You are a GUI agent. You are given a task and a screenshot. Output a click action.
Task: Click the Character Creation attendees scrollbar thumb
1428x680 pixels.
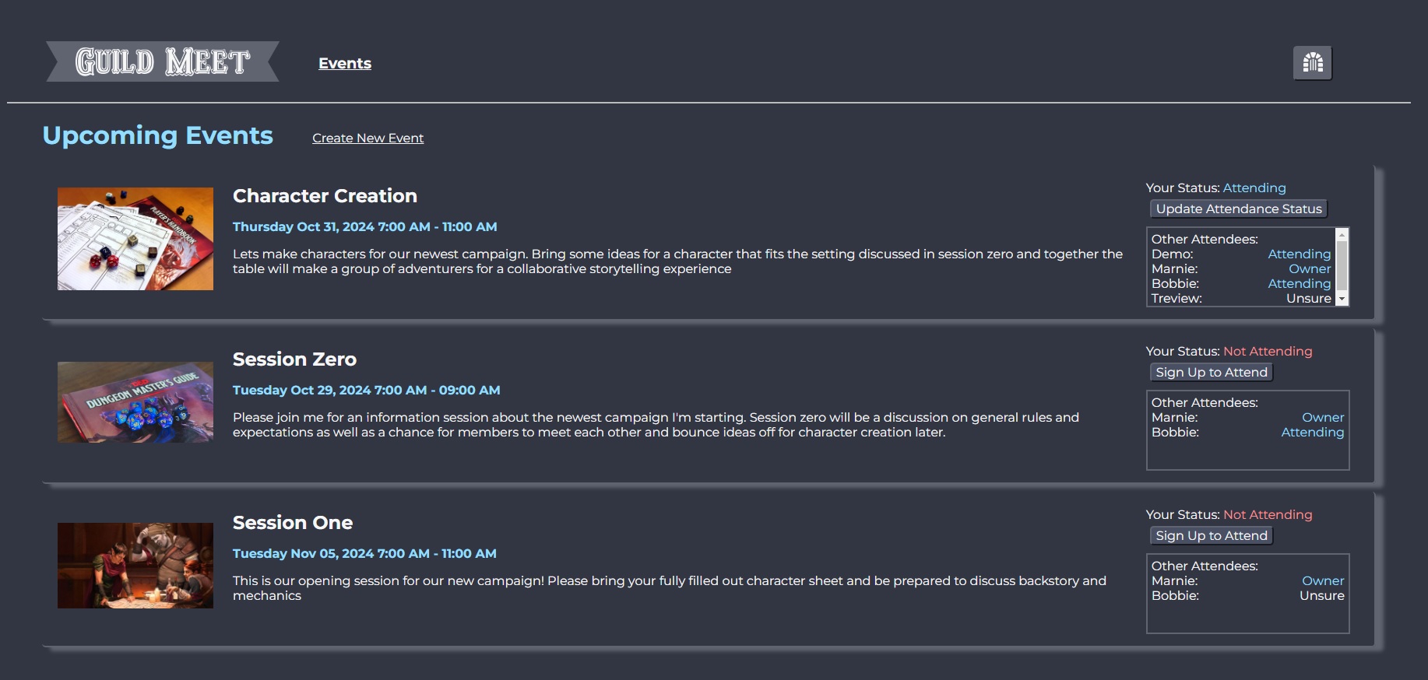1342,265
